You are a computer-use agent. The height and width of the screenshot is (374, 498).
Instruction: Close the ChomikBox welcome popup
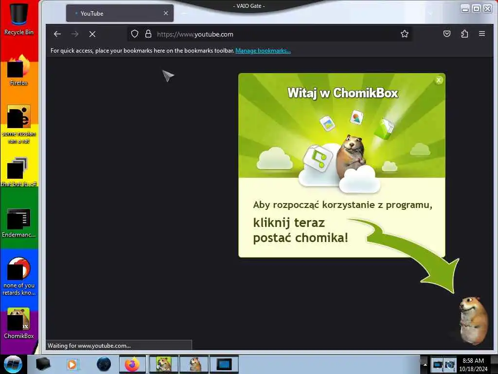439,80
